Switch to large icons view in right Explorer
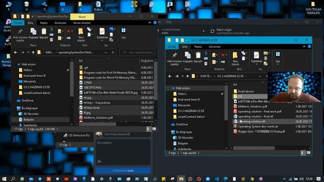324x182 pixels. 308,153
